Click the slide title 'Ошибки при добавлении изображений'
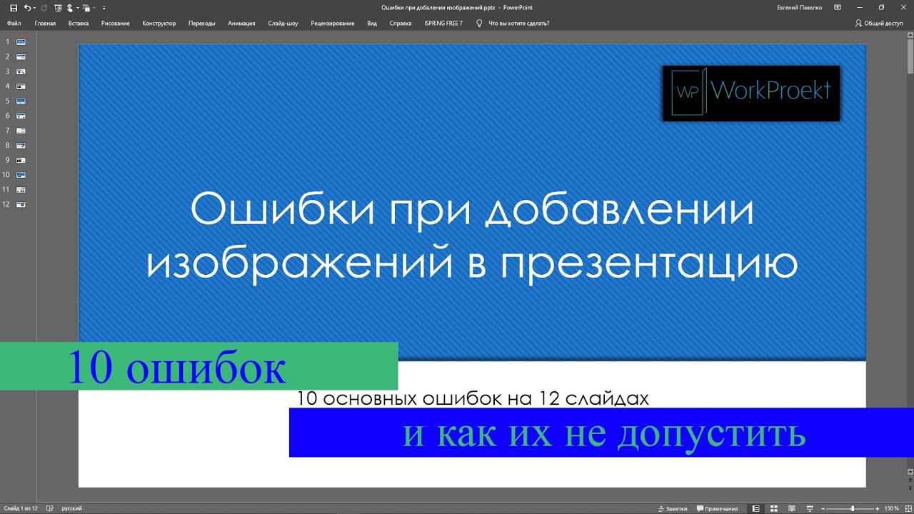The height and width of the screenshot is (514, 914). point(472,237)
